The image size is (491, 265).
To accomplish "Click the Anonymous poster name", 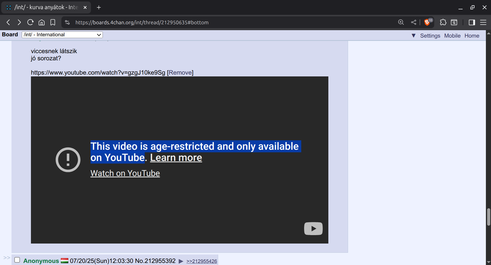I will tap(41, 261).
